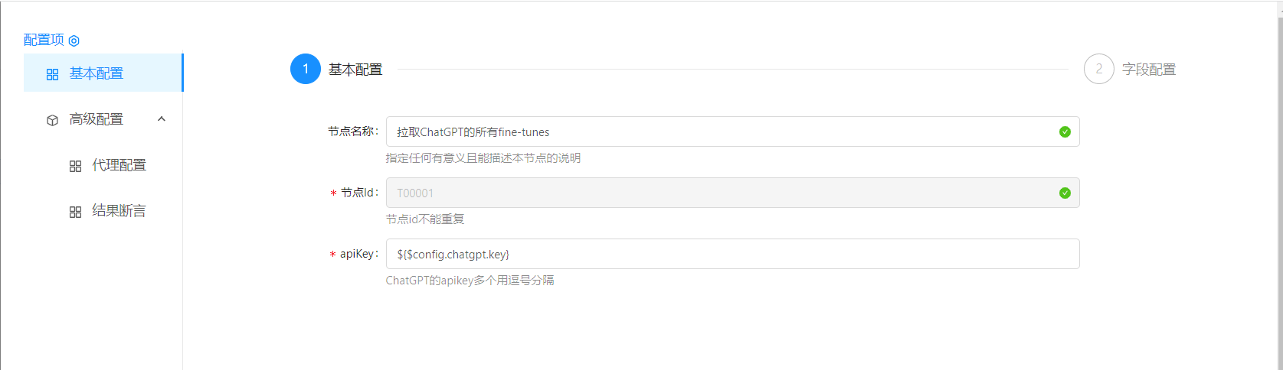1283x370 pixels.
Task: Open the 基本配置 sidebar menu item
Action: [97, 73]
